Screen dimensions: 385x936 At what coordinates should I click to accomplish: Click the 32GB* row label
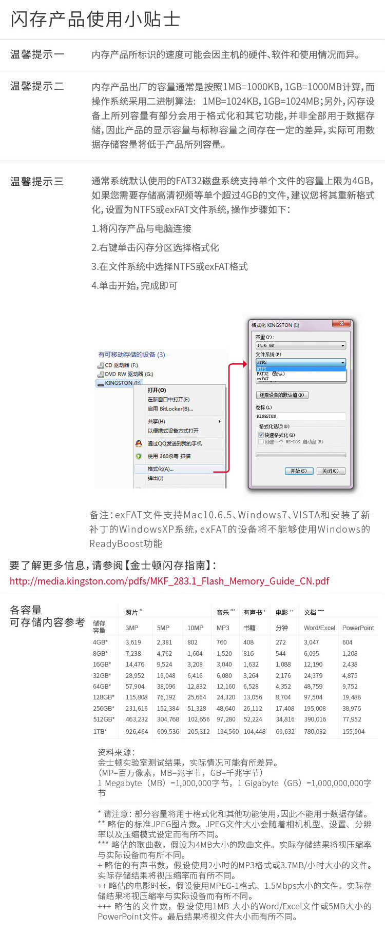coord(102,676)
